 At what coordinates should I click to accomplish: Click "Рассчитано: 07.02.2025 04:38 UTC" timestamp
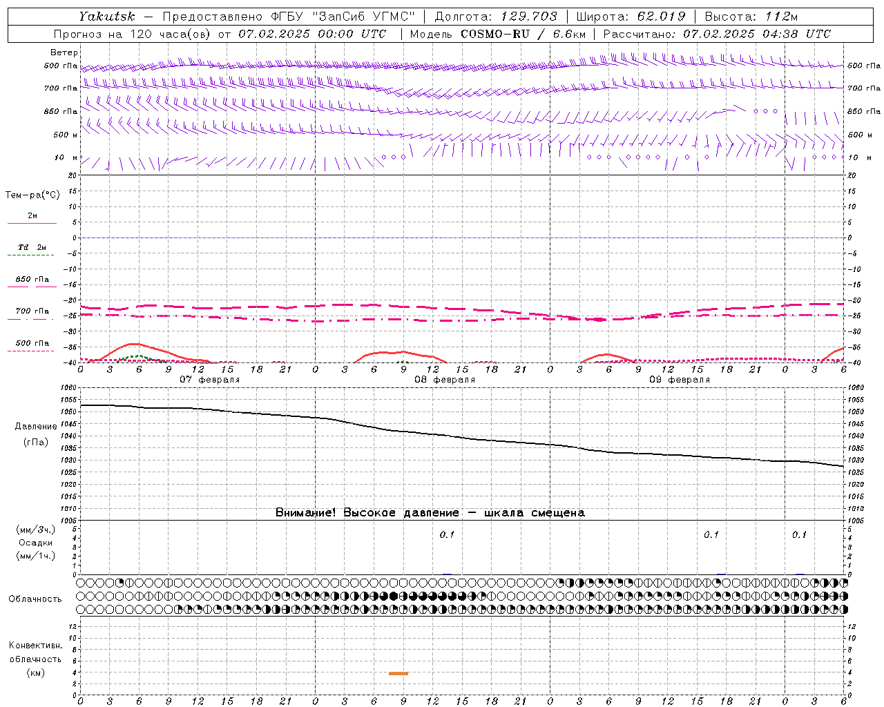click(x=717, y=34)
